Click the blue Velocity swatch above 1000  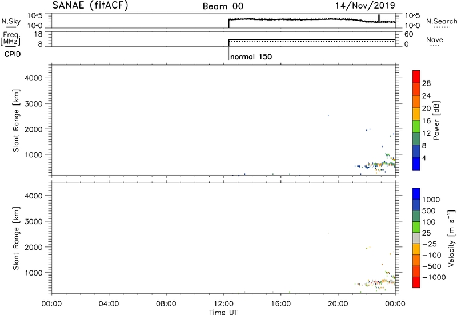pyautogui.click(x=416, y=194)
